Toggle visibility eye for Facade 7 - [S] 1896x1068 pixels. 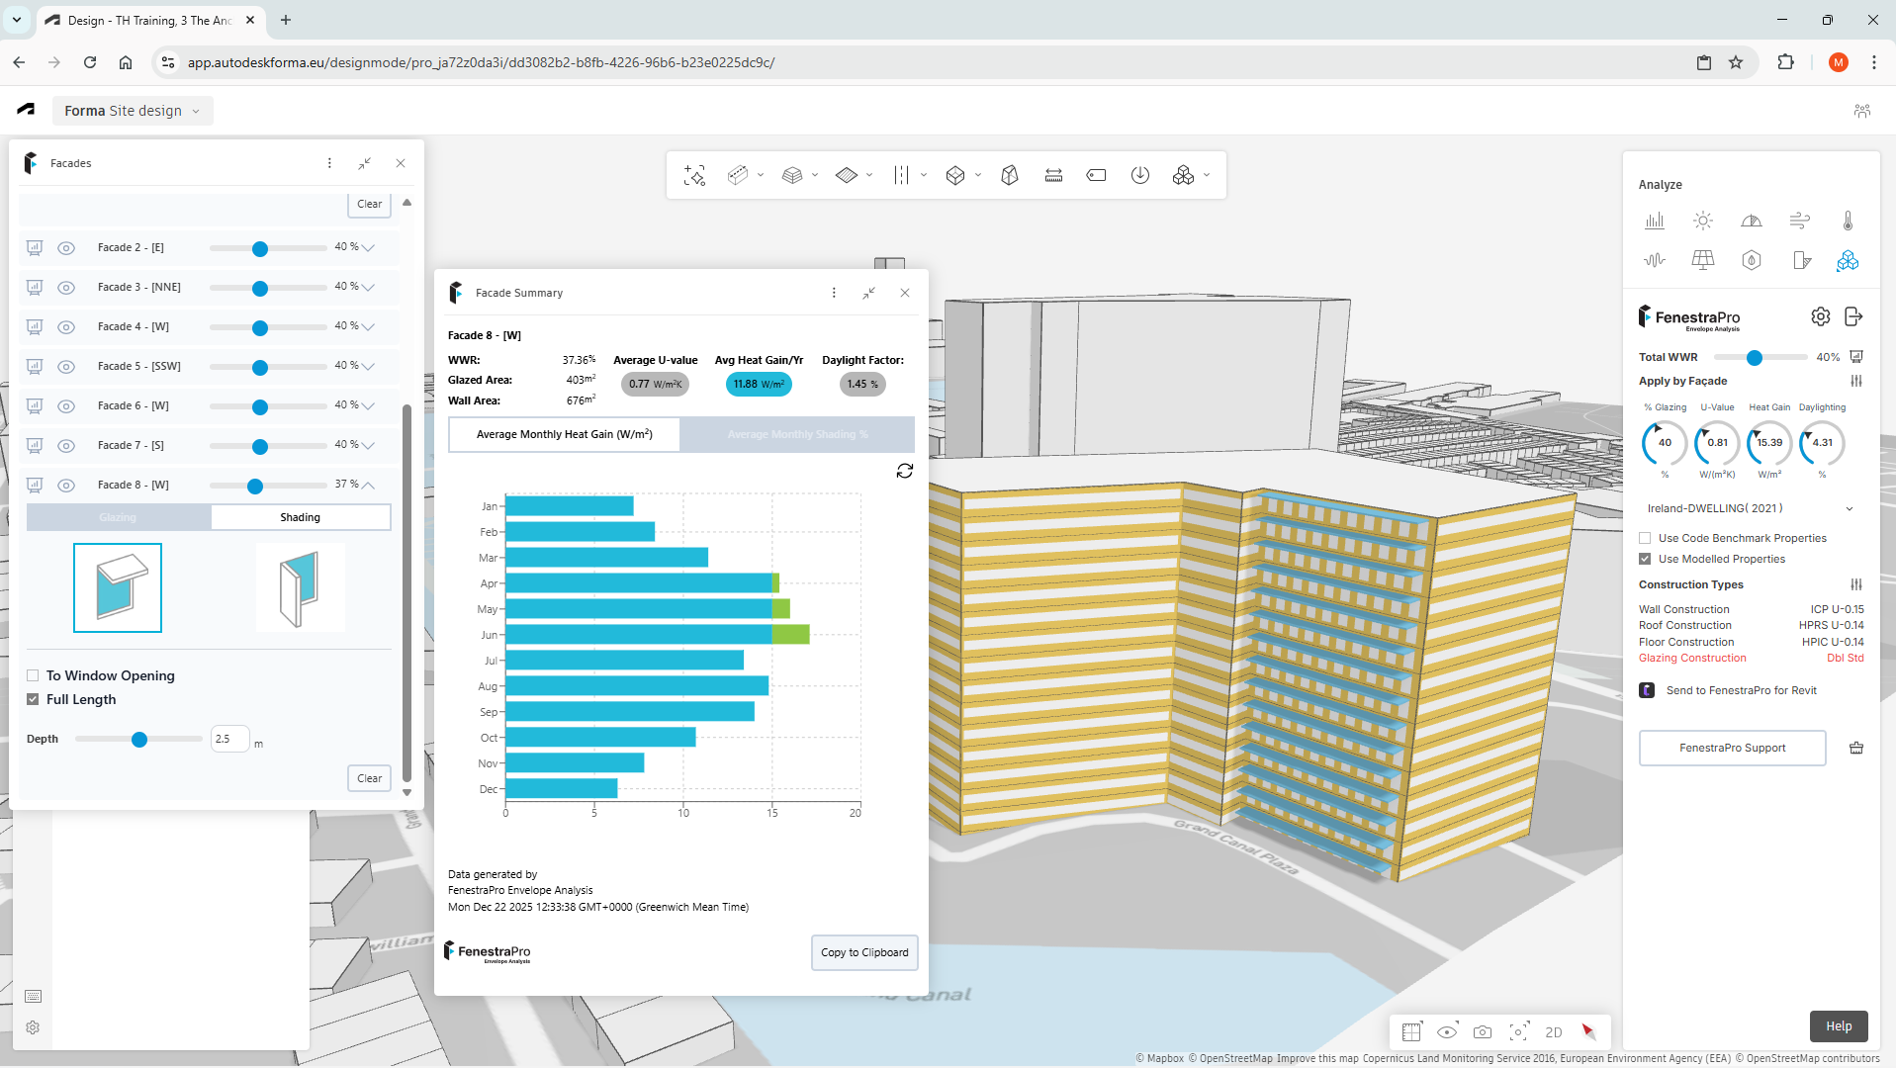66,446
